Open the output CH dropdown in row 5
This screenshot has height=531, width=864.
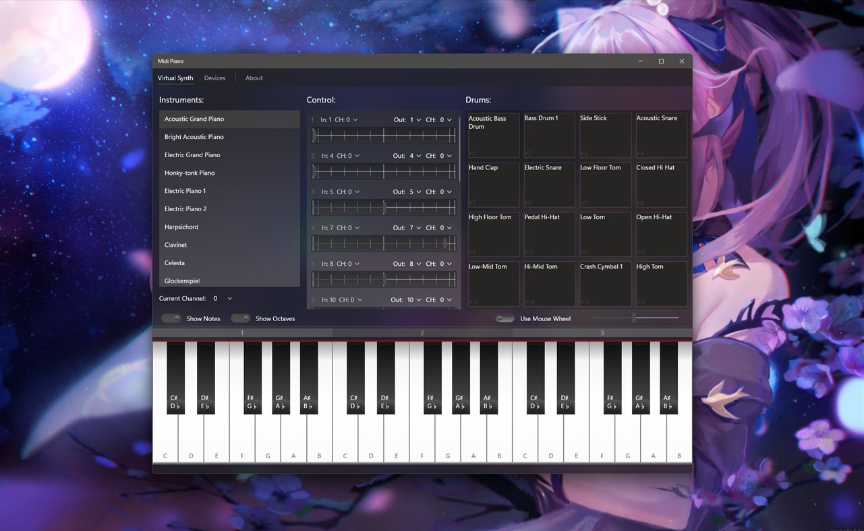pos(446,264)
